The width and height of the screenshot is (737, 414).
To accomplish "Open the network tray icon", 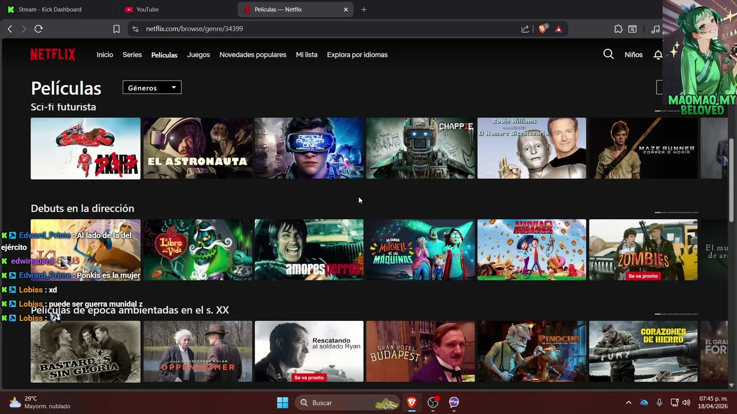I will (x=673, y=402).
